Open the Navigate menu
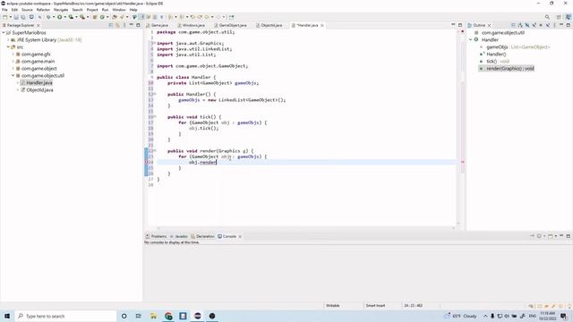The image size is (573, 322). coord(61,10)
